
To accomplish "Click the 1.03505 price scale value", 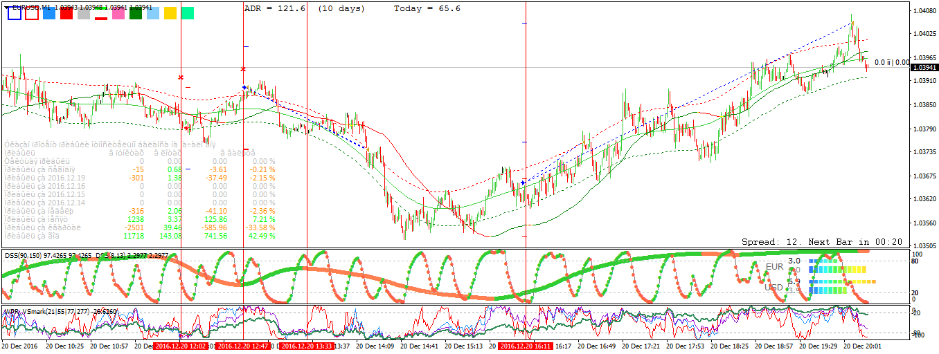I will click(x=925, y=246).
